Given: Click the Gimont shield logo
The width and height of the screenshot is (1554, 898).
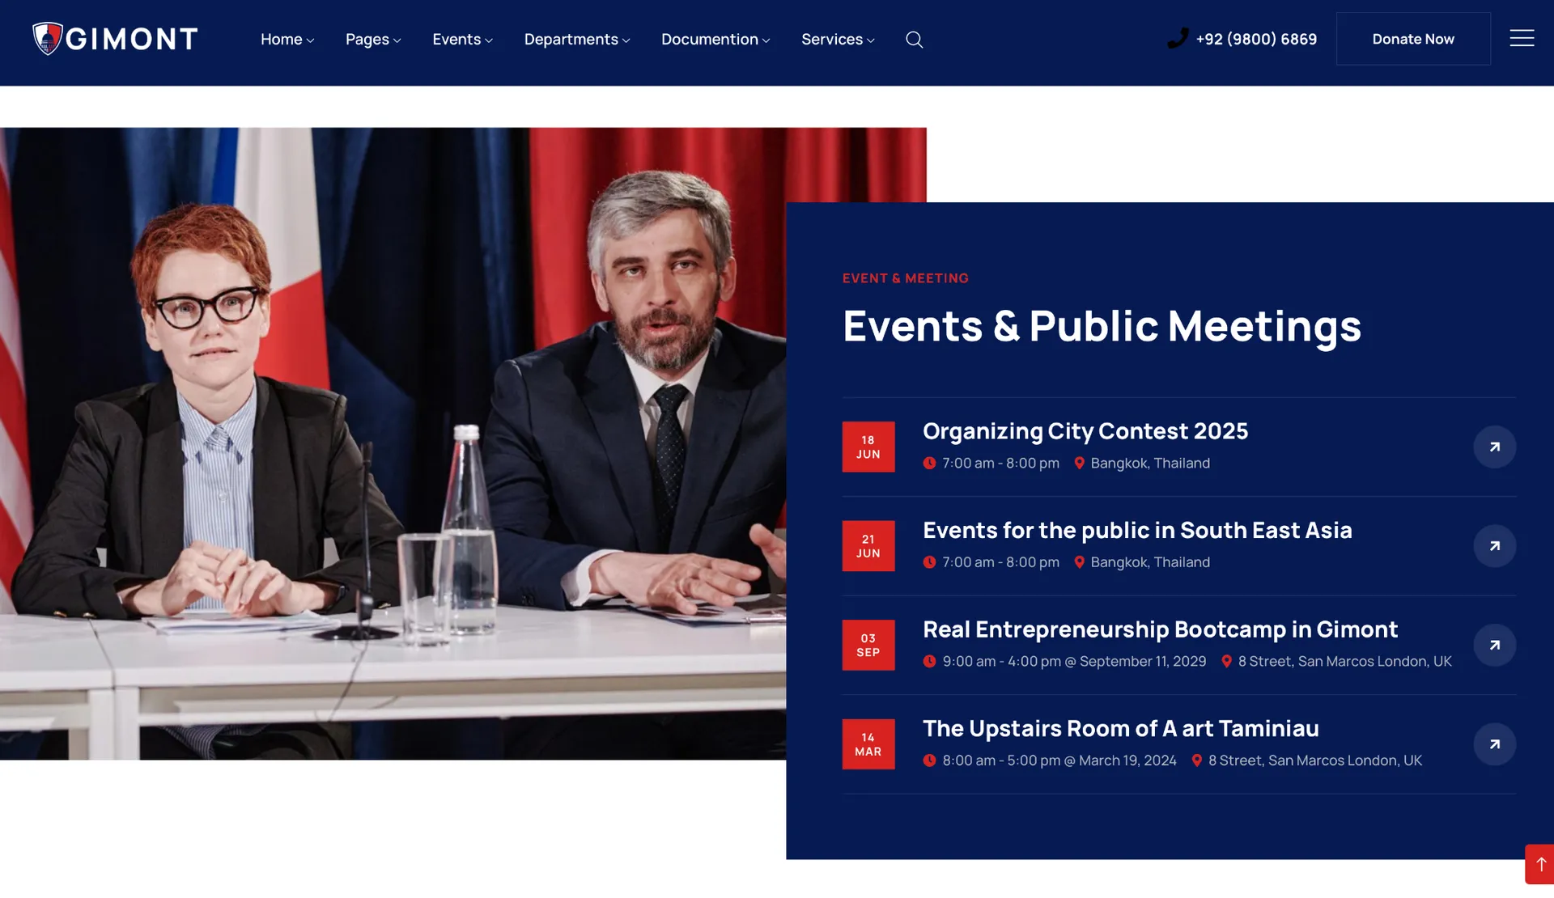Looking at the screenshot, I should click(x=48, y=38).
